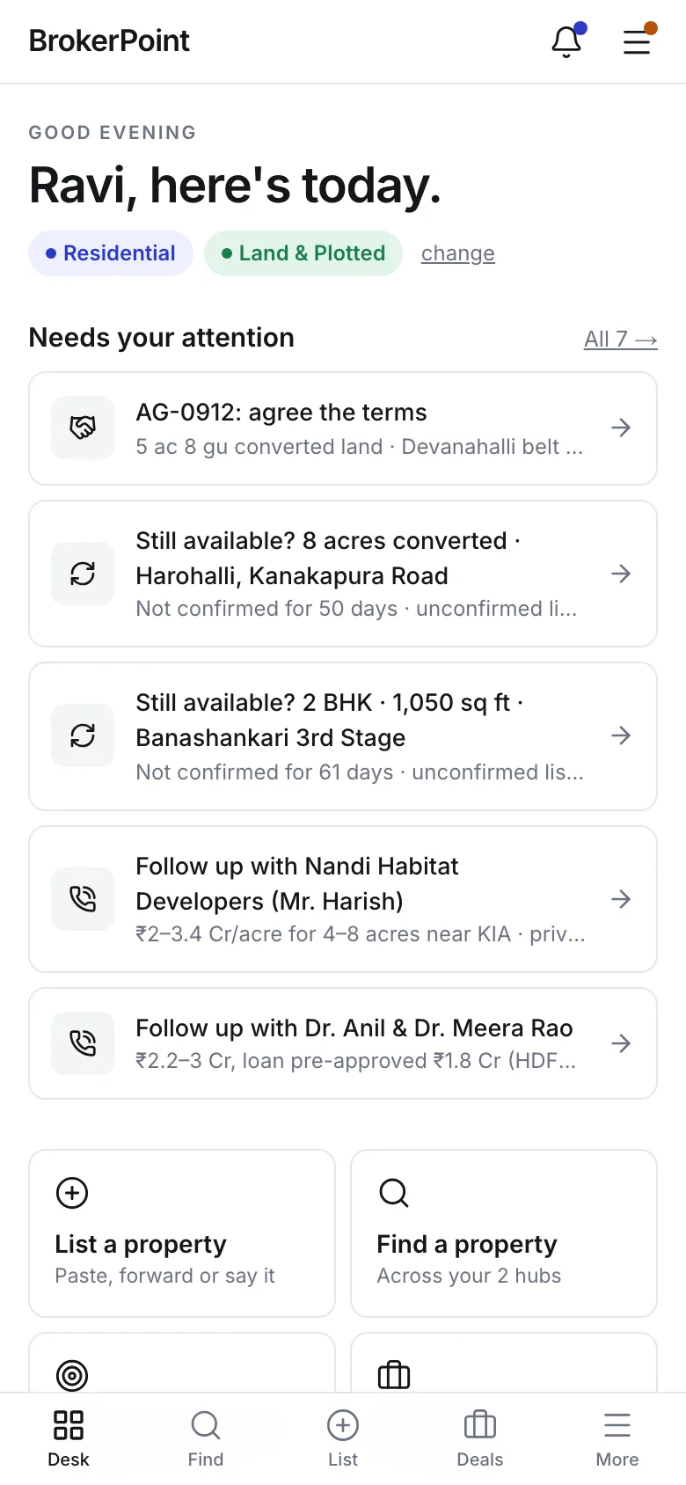Tap refresh icon on Harohalli listing
686x1485 pixels.
(83, 574)
